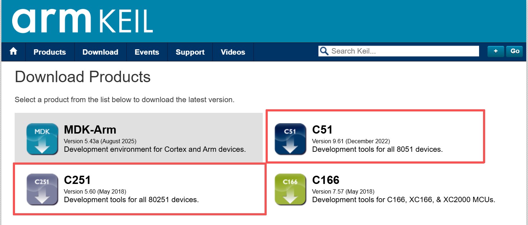The width and height of the screenshot is (528, 225).
Task: Open the Products menu
Action: point(50,52)
